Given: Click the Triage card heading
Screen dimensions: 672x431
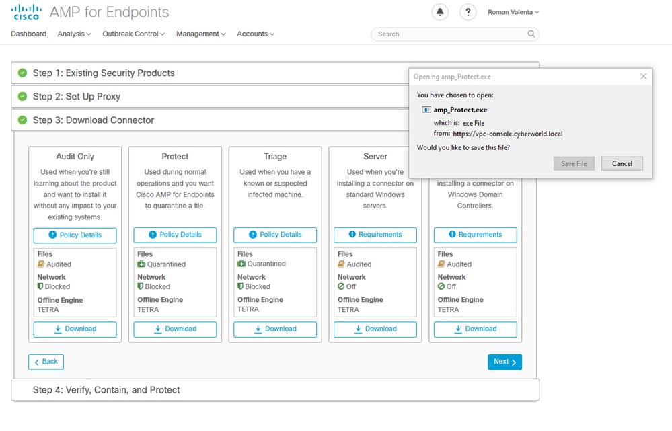Looking at the screenshot, I should tap(275, 157).
